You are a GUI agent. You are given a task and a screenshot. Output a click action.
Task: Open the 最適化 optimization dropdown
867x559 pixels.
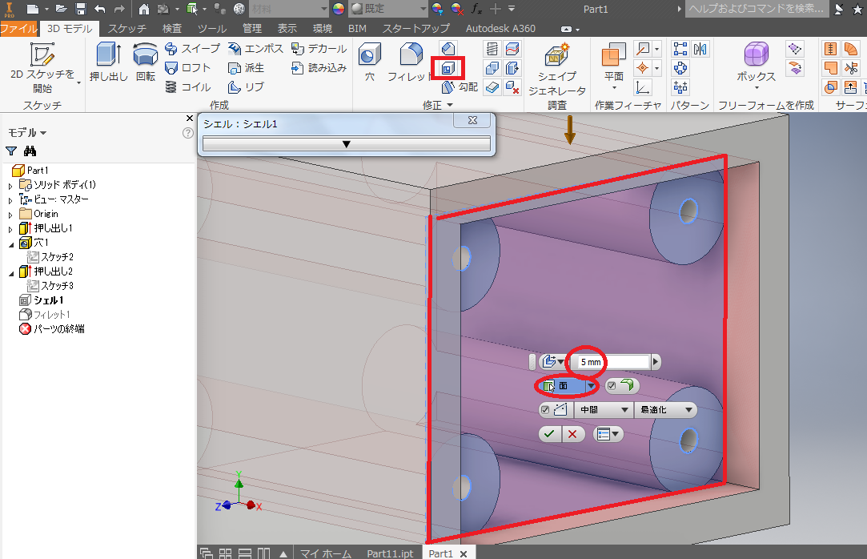(666, 410)
